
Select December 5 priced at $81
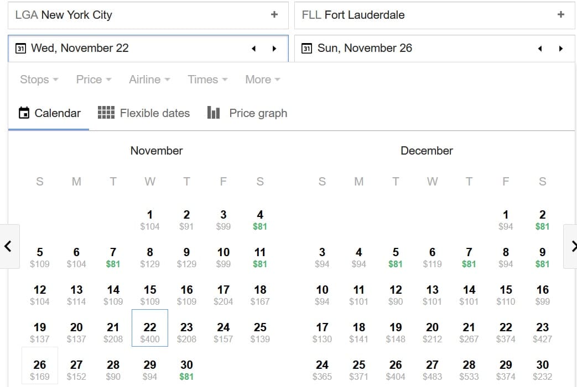pos(396,257)
